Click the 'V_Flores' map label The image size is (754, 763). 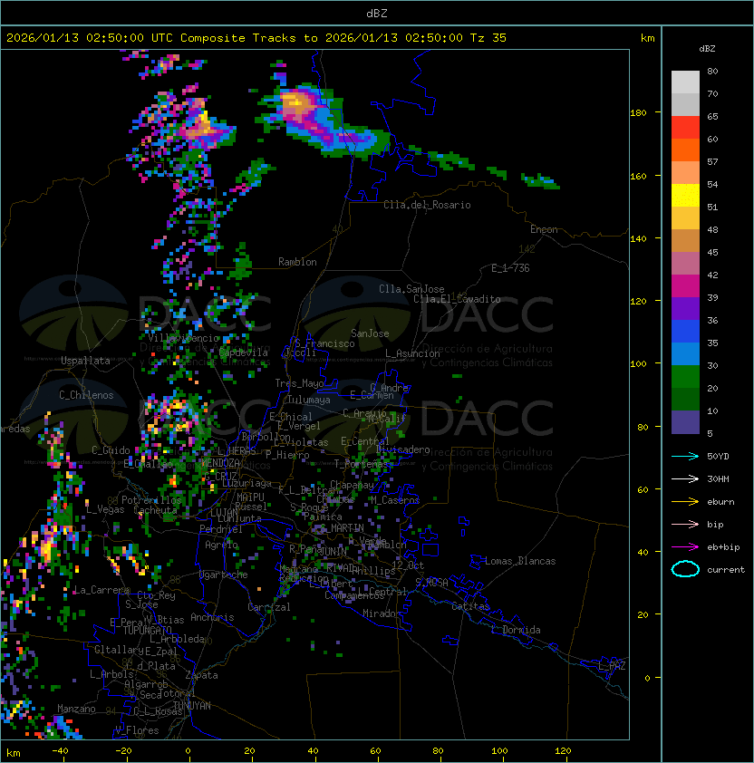137,730
